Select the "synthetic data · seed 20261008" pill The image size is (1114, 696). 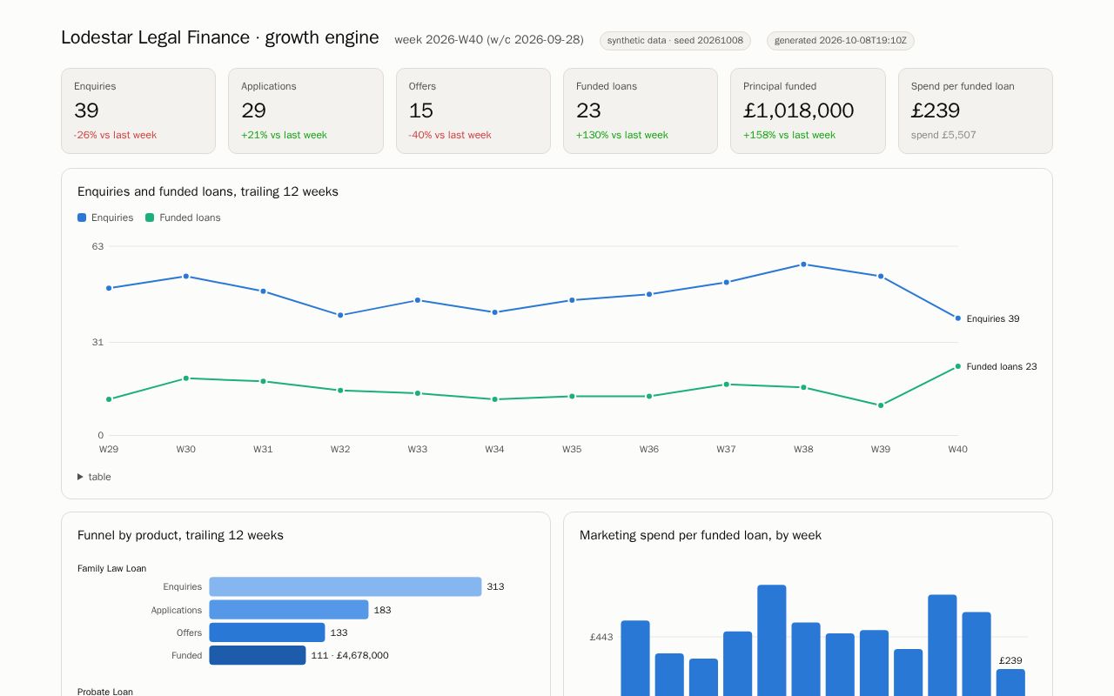coord(675,41)
